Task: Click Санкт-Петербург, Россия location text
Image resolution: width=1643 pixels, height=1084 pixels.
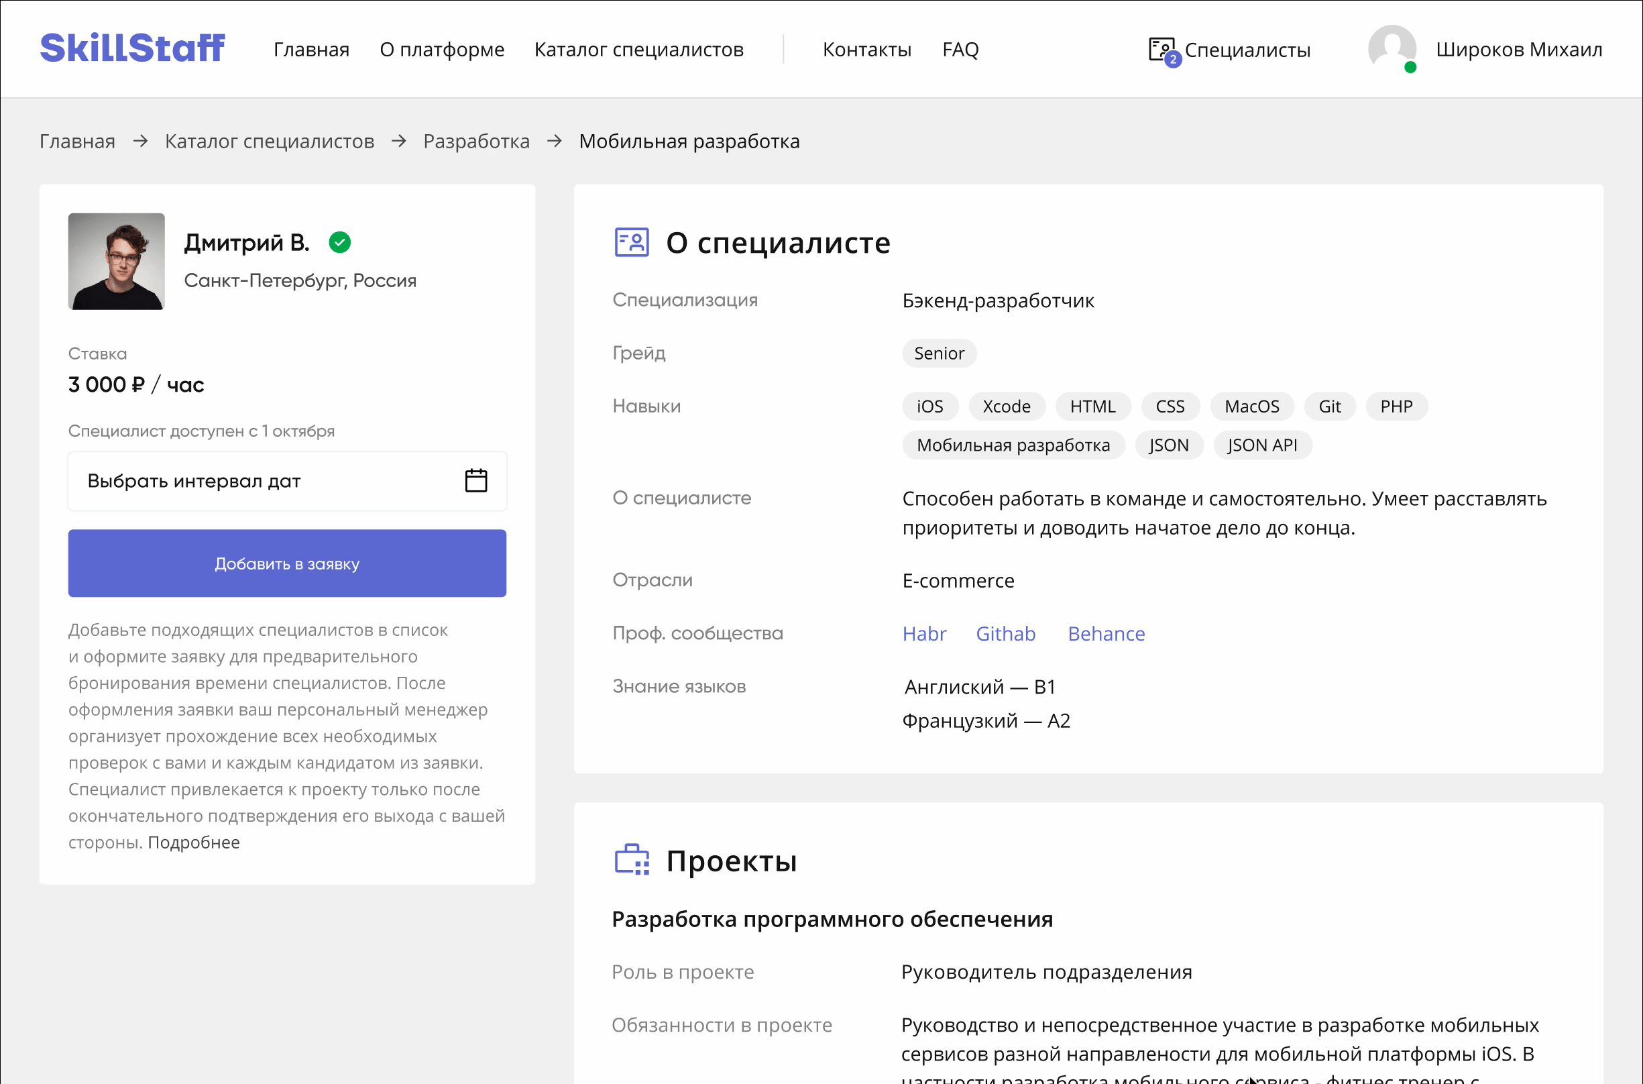Action: click(x=300, y=280)
